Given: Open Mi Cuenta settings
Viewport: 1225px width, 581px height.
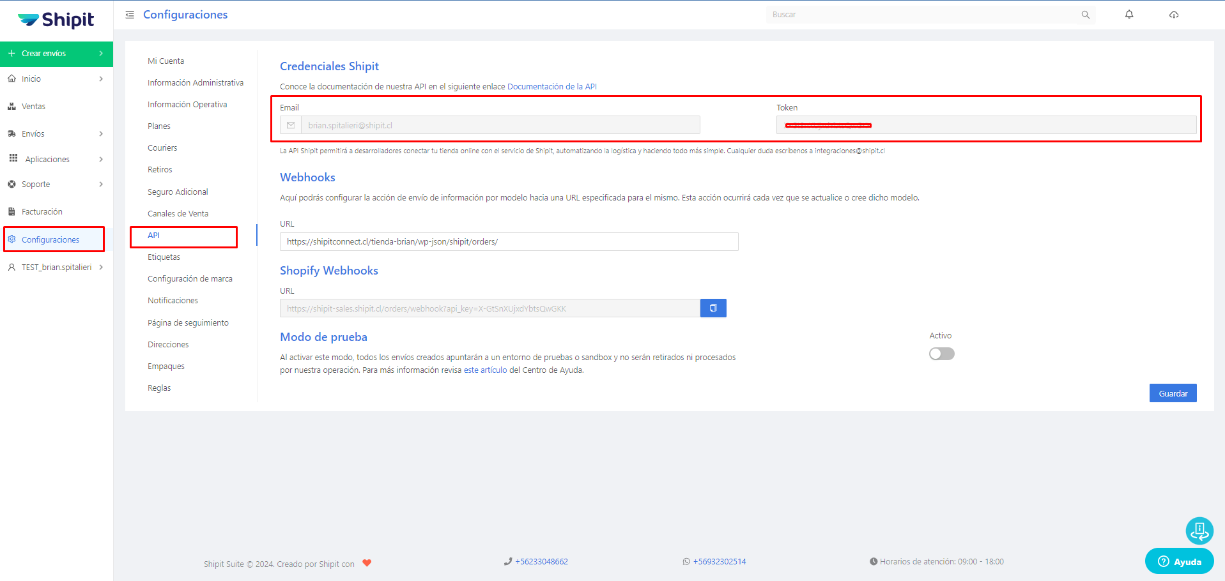Looking at the screenshot, I should (x=166, y=61).
